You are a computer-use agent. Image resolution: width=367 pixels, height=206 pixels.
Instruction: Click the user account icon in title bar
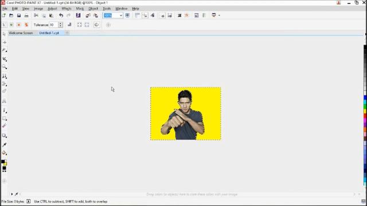(x=339, y=2)
